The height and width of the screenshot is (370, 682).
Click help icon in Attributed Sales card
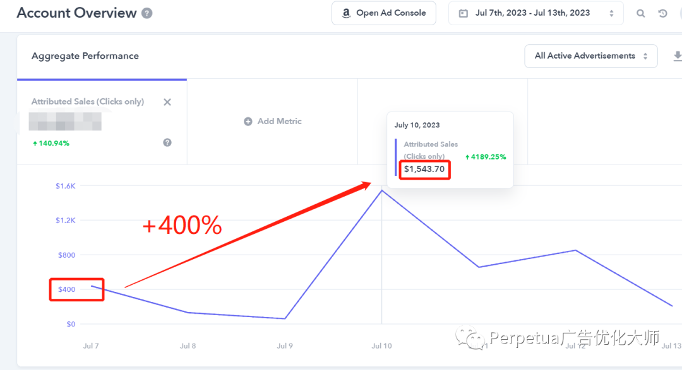[167, 142]
